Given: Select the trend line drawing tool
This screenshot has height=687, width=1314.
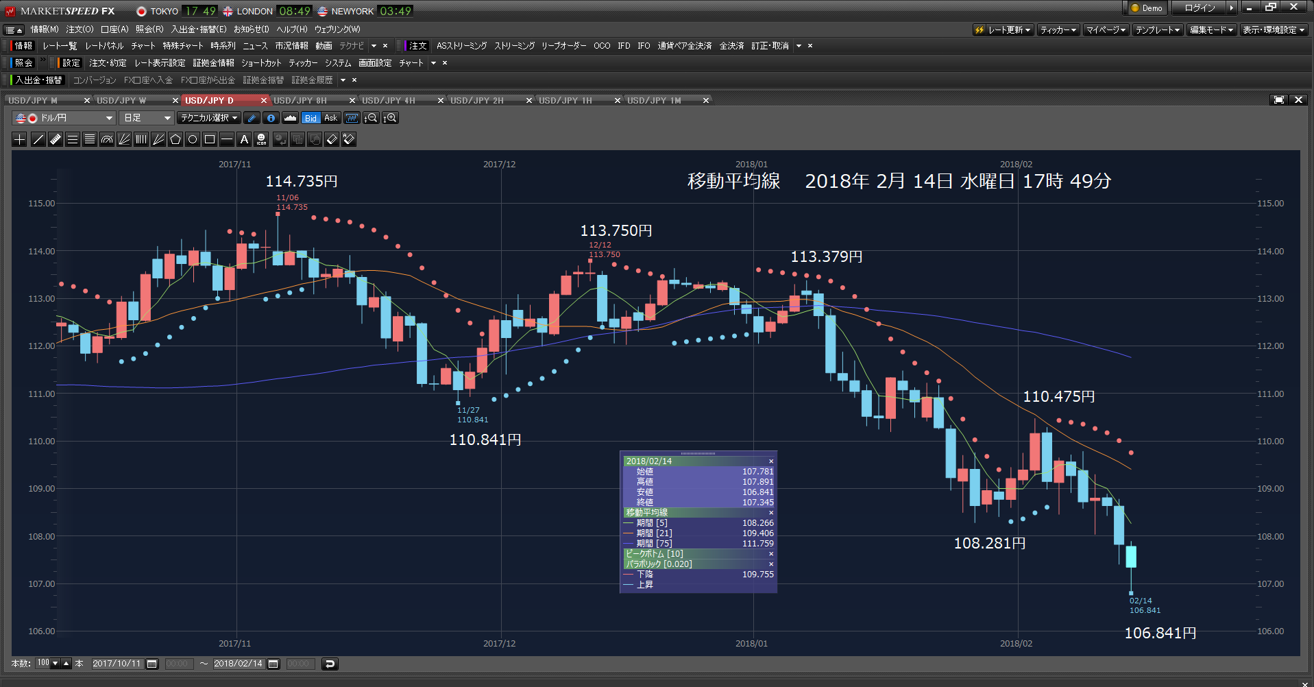Looking at the screenshot, I should click(38, 139).
